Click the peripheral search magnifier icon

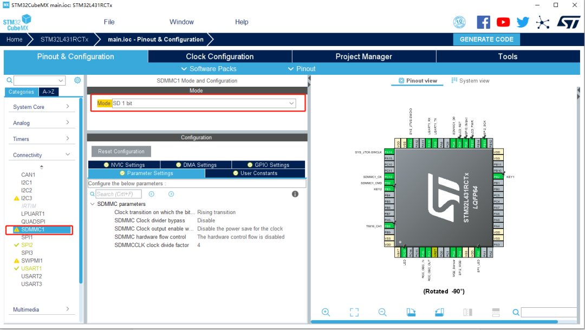pos(10,80)
